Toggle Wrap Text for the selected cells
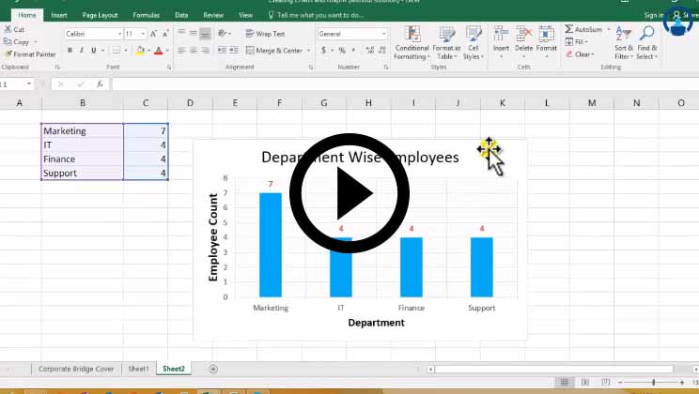 (x=264, y=34)
